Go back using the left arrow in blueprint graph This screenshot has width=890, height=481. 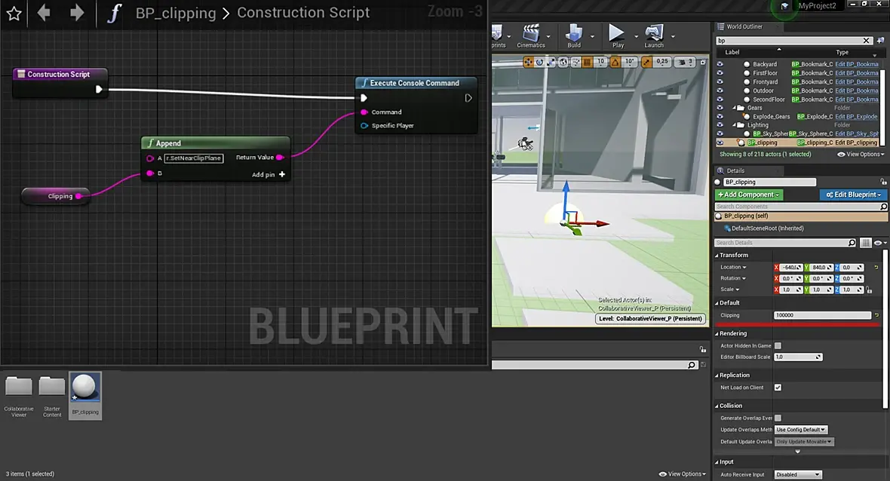click(x=44, y=13)
